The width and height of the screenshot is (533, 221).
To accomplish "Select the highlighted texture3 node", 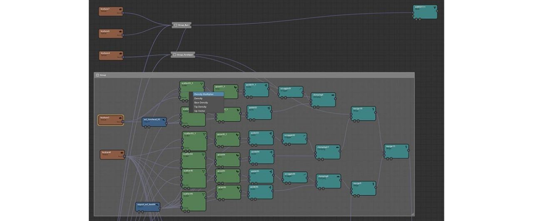I will coord(110,120).
